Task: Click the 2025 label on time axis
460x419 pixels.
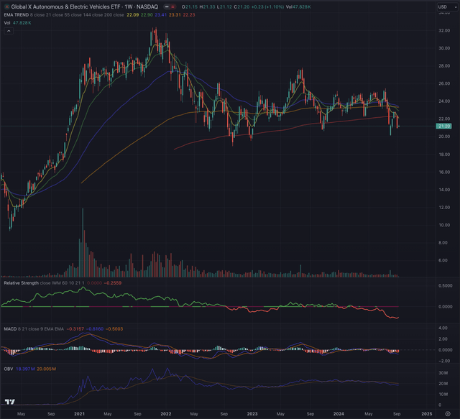Action: [427, 414]
